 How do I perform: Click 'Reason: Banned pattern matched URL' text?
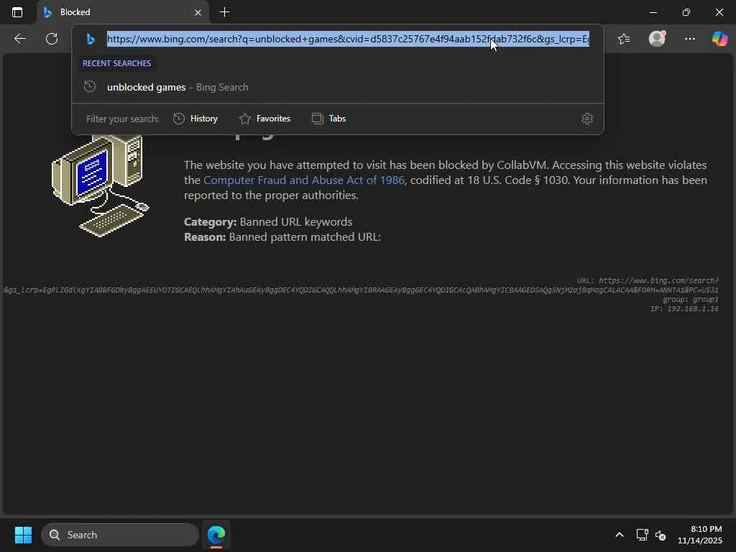pos(282,237)
